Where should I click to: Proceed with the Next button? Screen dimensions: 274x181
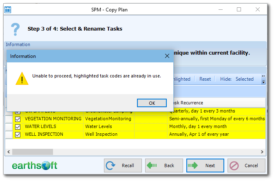click(x=205, y=166)
